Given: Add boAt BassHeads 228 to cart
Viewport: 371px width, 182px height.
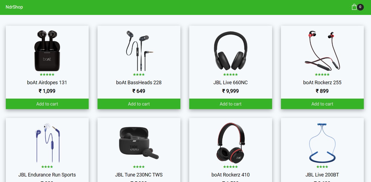Looking at the screenshot, I should (x=139, y=104).
